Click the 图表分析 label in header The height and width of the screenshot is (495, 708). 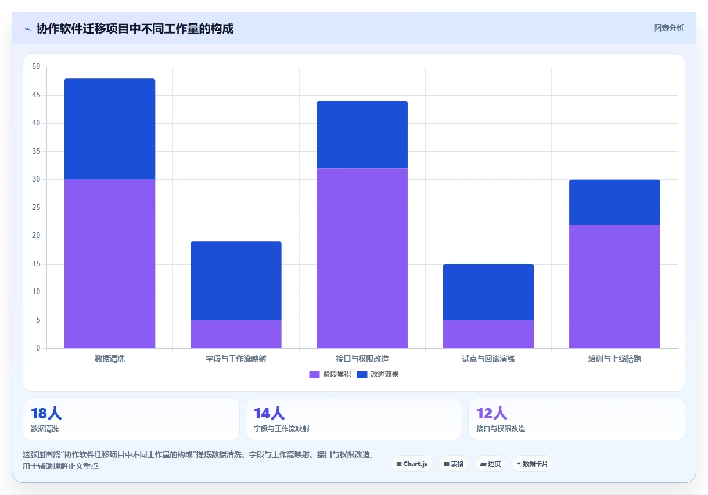(x=669, y=28)
